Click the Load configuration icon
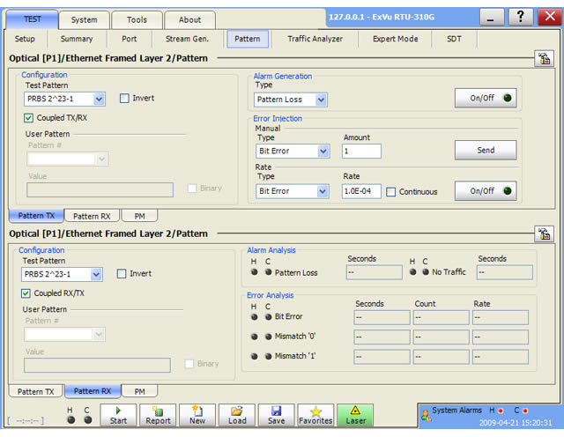The image size is (564, 437). (236, 415)
